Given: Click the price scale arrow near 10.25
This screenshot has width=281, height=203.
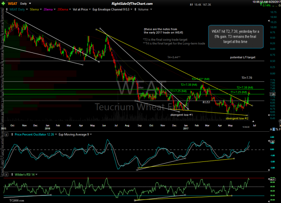Looking at the screenshot, I should (x=269, y=21).
